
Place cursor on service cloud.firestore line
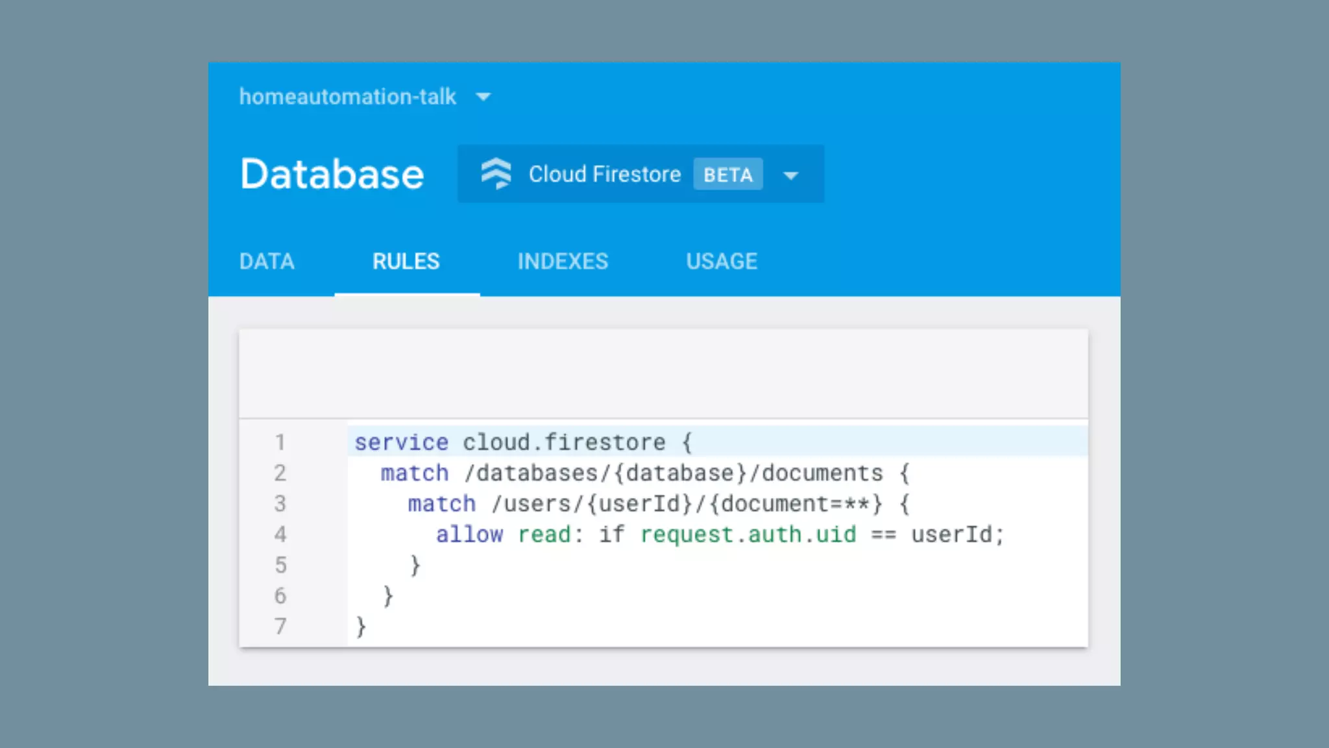click(523, 442)
